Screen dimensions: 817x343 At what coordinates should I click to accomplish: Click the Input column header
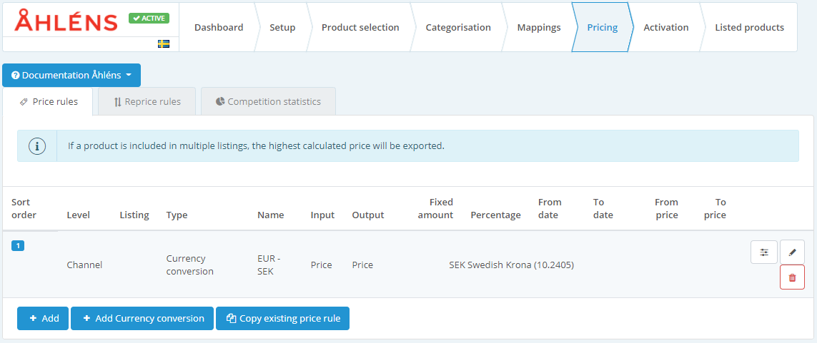[322, 215]
